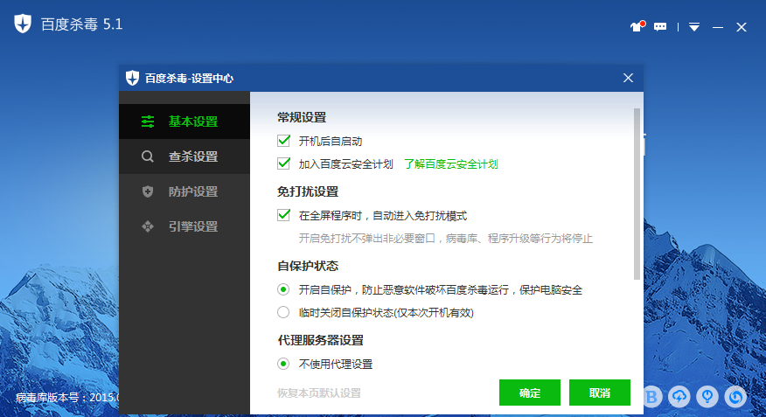Click the cloud engine icon at bottom right
Viewport: 766px width, 417px height.
tap(679, 397)
